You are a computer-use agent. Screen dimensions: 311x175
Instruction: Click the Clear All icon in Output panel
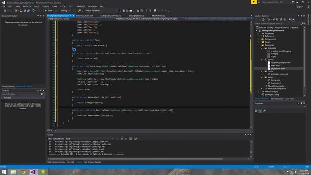pos(130,138)
